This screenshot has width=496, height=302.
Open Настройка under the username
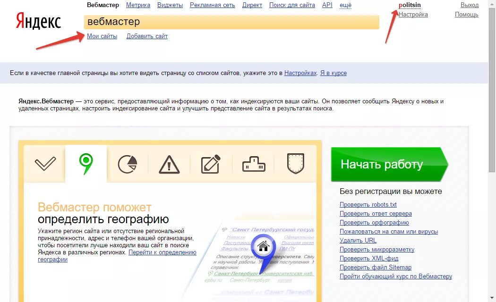click(x=413, y=15)
